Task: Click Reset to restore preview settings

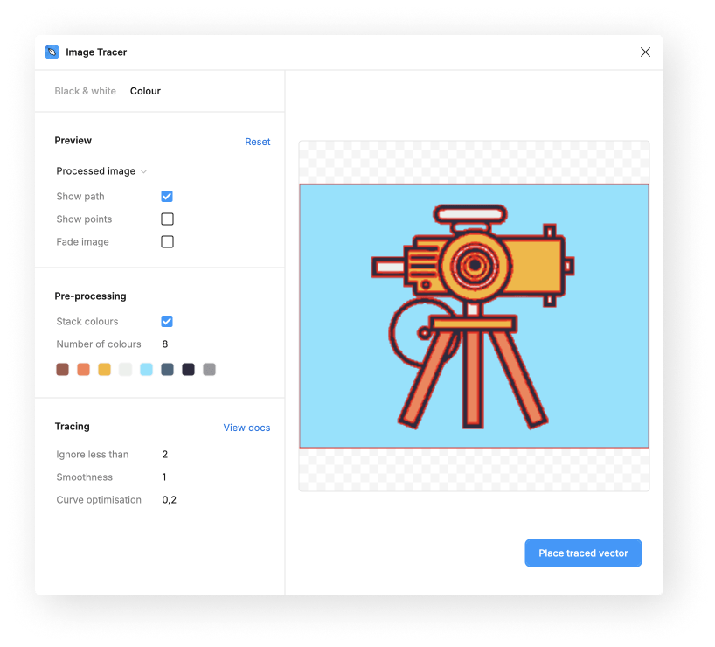Action: 258,141
